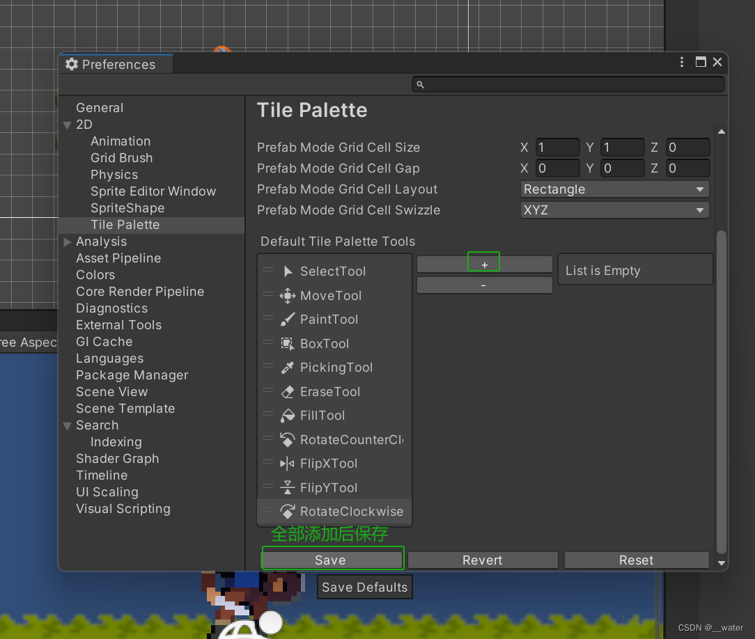The image size is (755, 639).
Task: Click the Preferences search field
Action: 568,85
